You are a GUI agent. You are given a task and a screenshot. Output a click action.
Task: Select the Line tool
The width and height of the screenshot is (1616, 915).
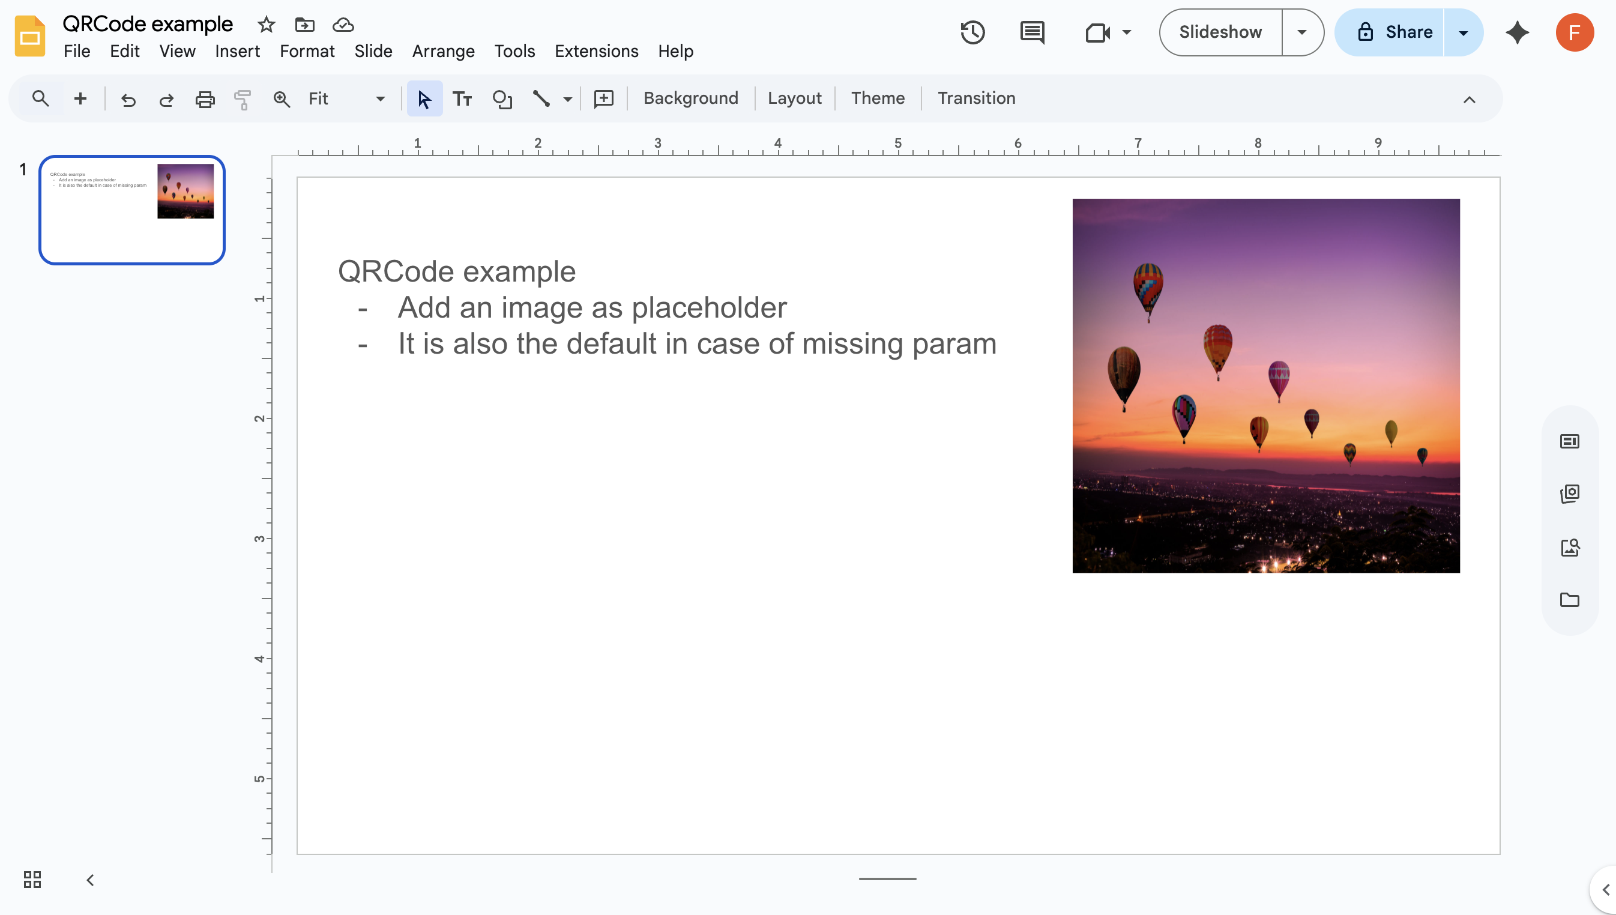[541, 98]
